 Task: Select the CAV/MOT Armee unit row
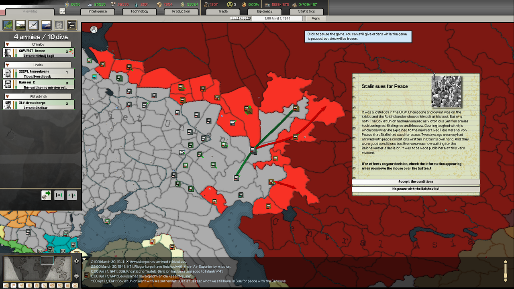pyautogui.click(x=39, y=53)
